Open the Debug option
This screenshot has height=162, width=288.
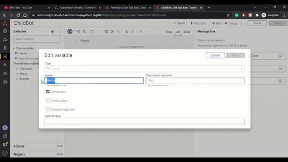231,23
